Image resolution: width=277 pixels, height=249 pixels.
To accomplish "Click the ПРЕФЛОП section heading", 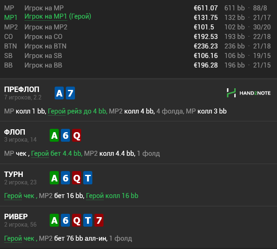I will tap(22, 89).
